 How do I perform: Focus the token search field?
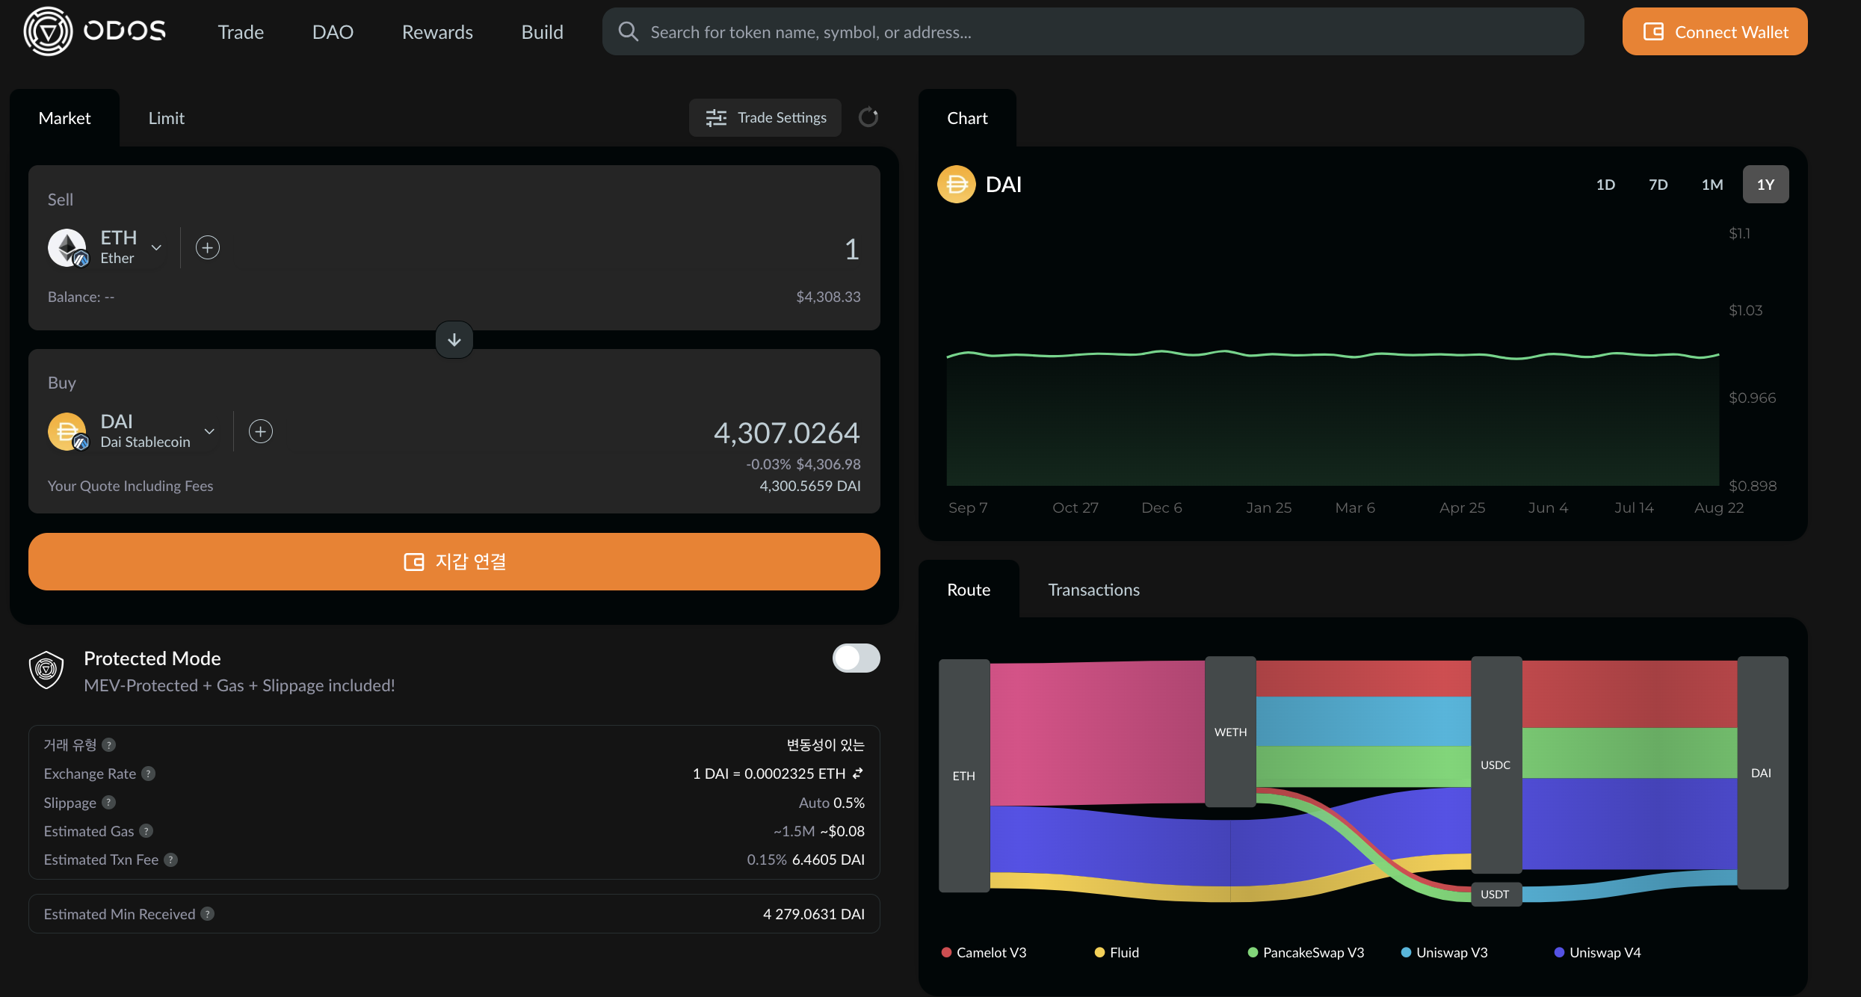click(x=1093, y=31)
